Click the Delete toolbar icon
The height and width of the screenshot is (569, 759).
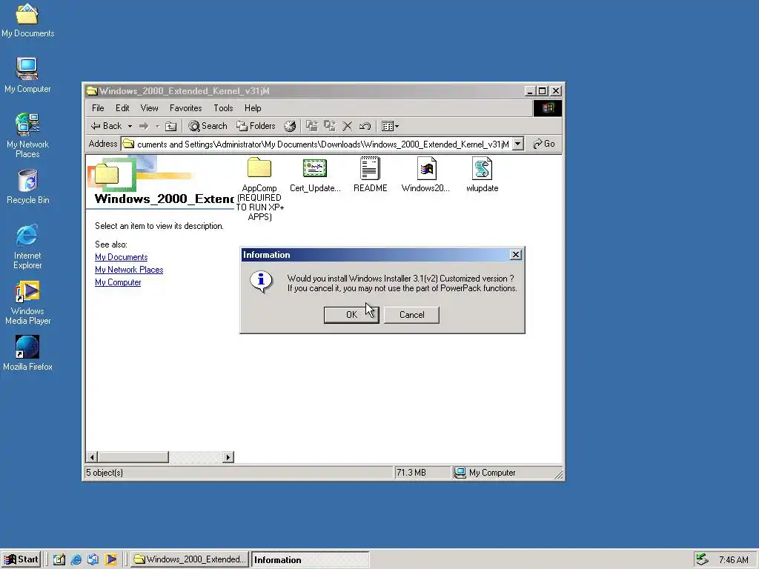point(347,126)
